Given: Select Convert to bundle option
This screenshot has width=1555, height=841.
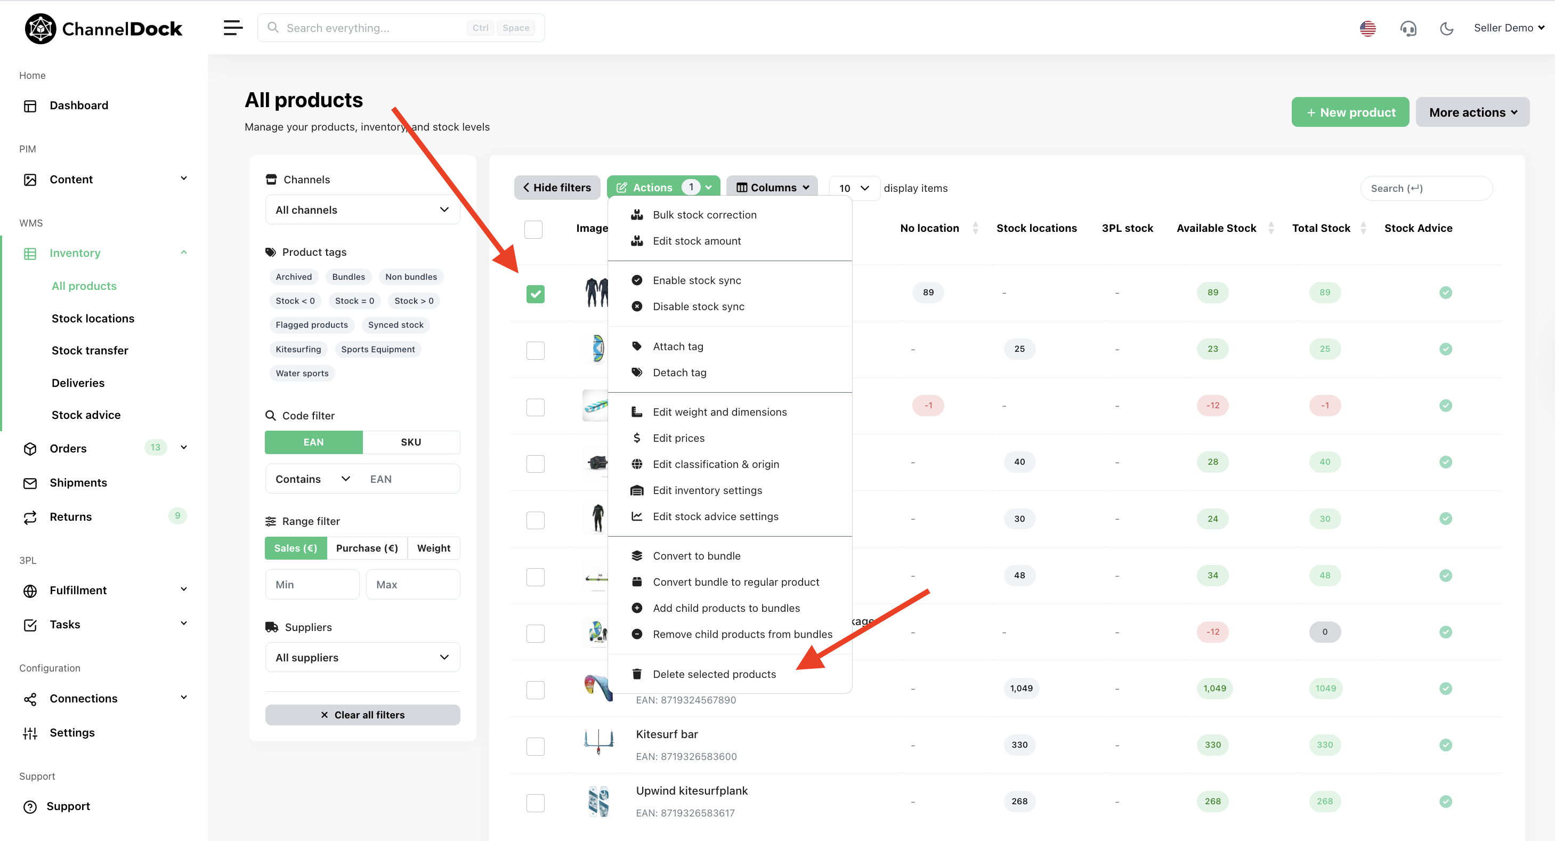Looking at the screenshot, I should [x=696, y=555].
